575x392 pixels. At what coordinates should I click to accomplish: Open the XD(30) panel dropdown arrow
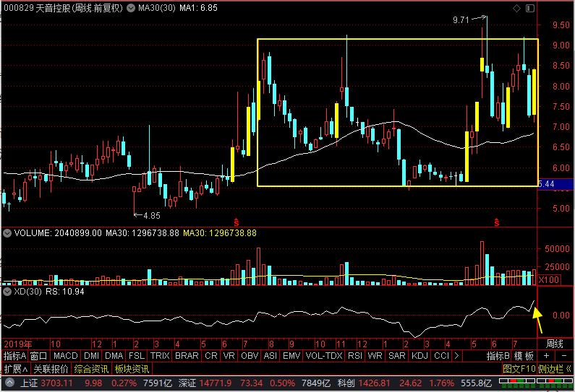(6, 292)
